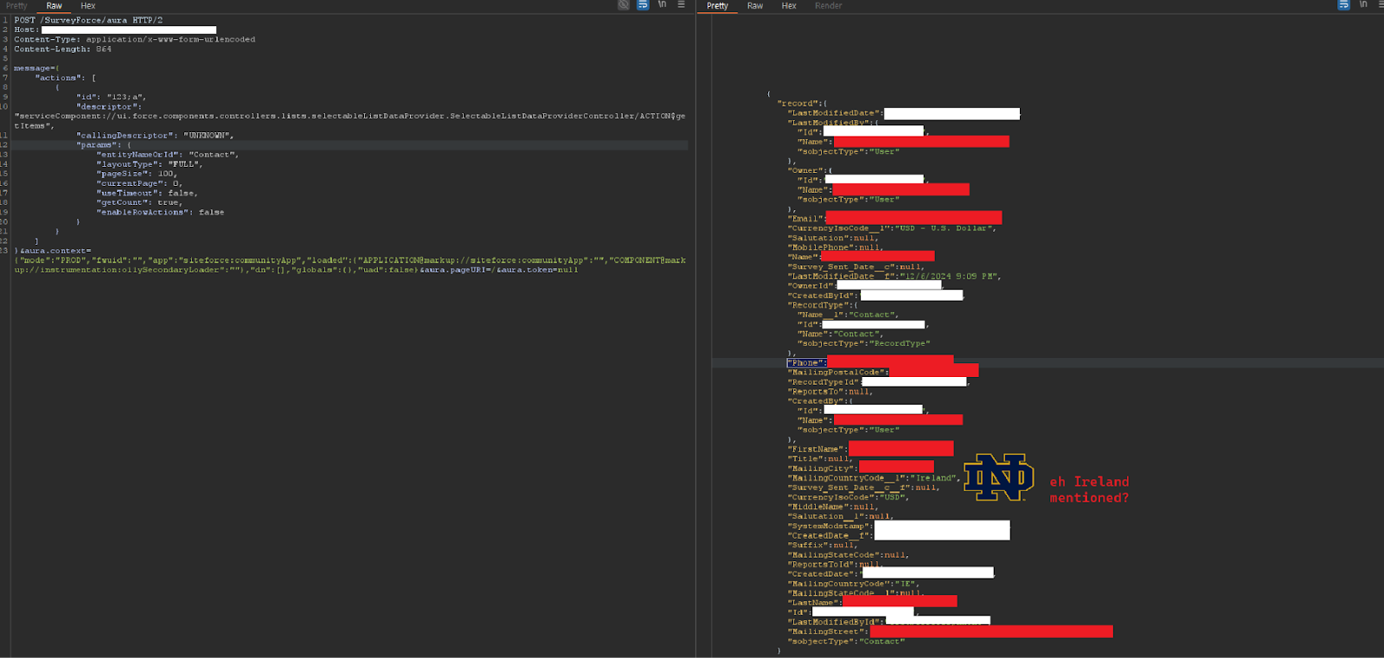Click the "Salutation":null line
The image size is (1384, 658).
[832, 238]
